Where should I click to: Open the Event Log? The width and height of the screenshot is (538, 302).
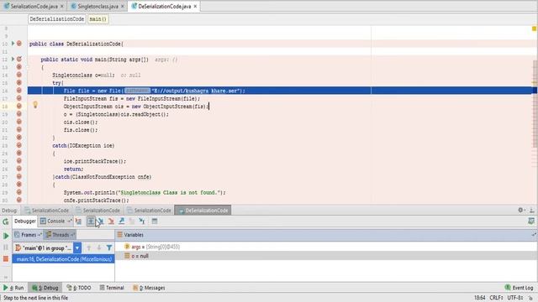tap(519, 288)
